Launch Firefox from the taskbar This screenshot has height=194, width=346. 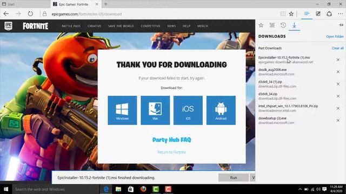143,189
